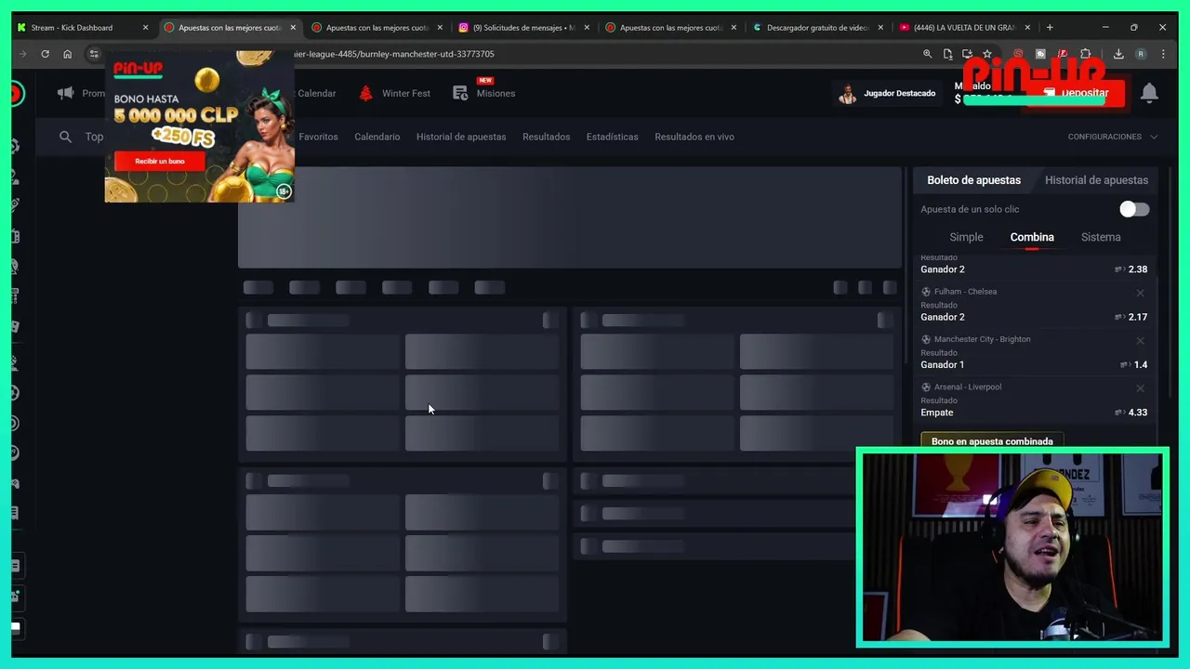This screenshot has width=1190, height=669.
Task: Select the Combina bet type tab
Action: click(1032, 237)
